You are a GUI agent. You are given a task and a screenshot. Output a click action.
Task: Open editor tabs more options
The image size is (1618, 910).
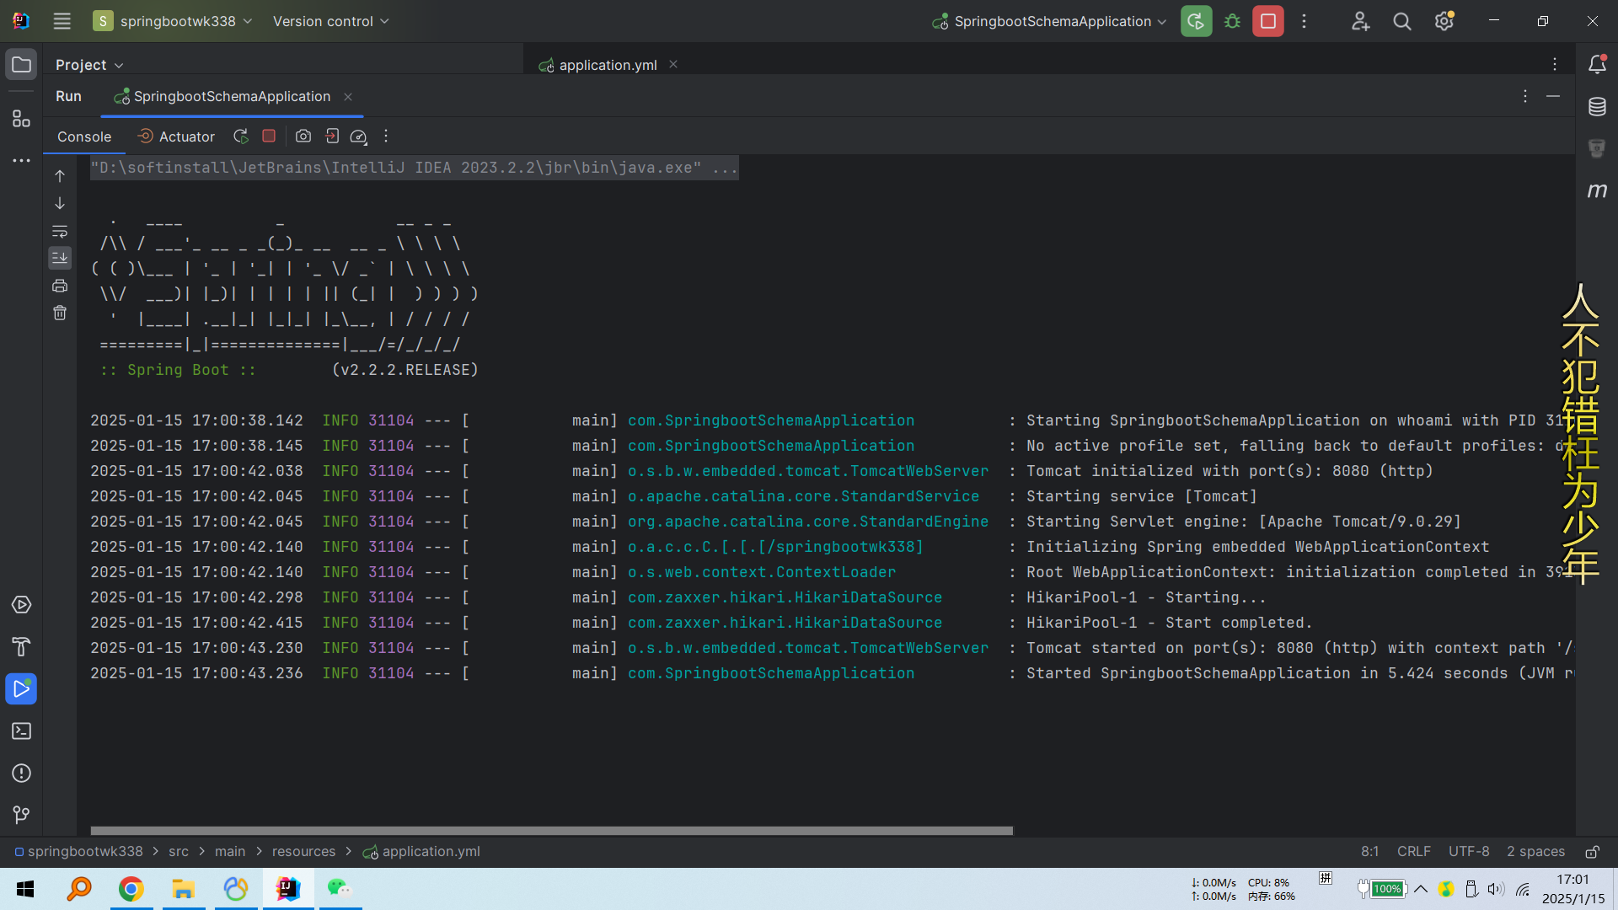[1555, 65]
